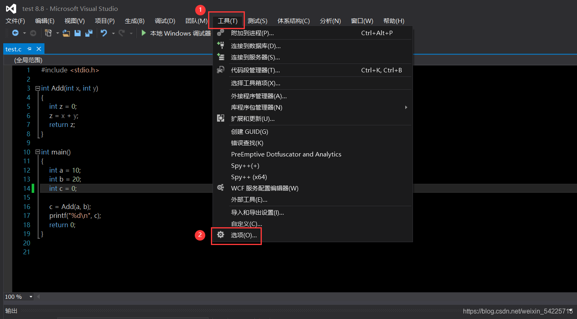
Task: Open the 文件(F) menu
Action: point(15,21)
